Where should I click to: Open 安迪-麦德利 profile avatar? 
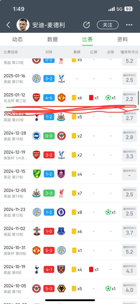click(x=23, y=25)
